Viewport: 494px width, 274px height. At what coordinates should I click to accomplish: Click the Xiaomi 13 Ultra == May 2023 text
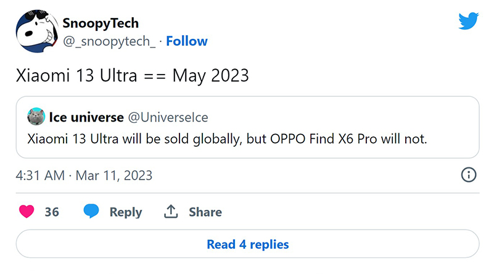coord(133,76)
